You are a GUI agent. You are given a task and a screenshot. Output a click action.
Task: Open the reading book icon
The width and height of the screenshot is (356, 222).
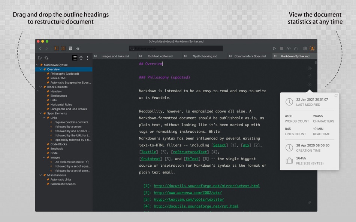click(x=305, y=48)
